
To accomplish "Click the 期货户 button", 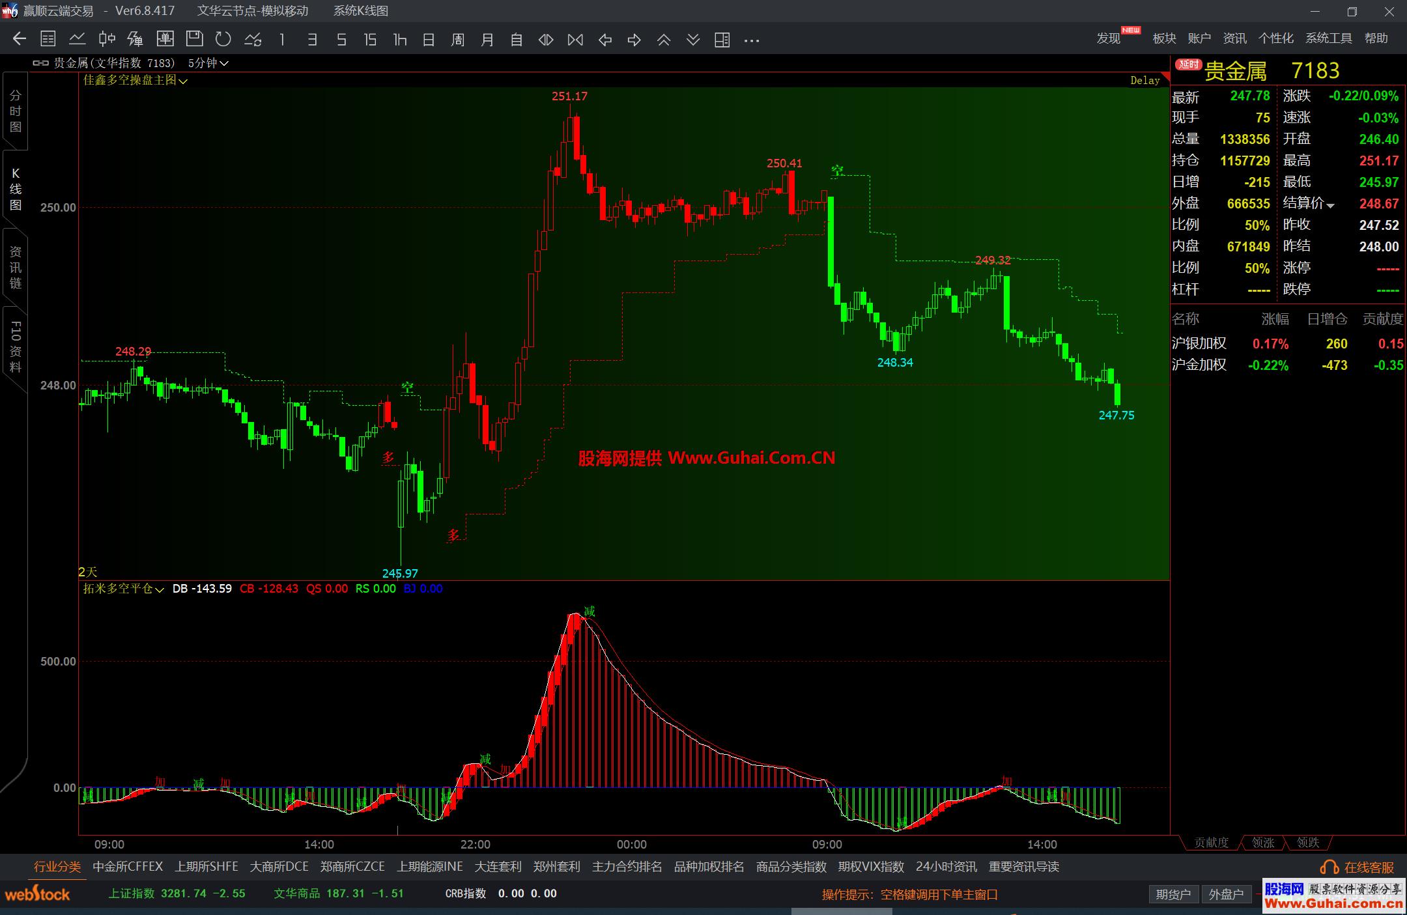I will click(x=1173, y=894).
